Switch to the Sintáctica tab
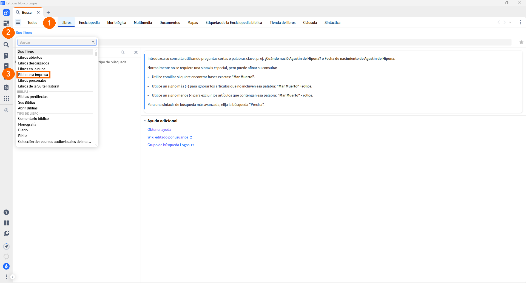The width and height of the screenshot is (526, 283). pos(332,22)
